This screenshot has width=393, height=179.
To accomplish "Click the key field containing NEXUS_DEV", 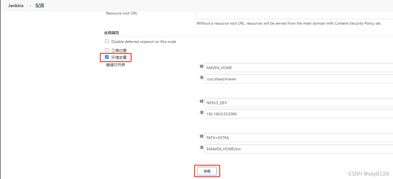I will [x=299, y=103].
